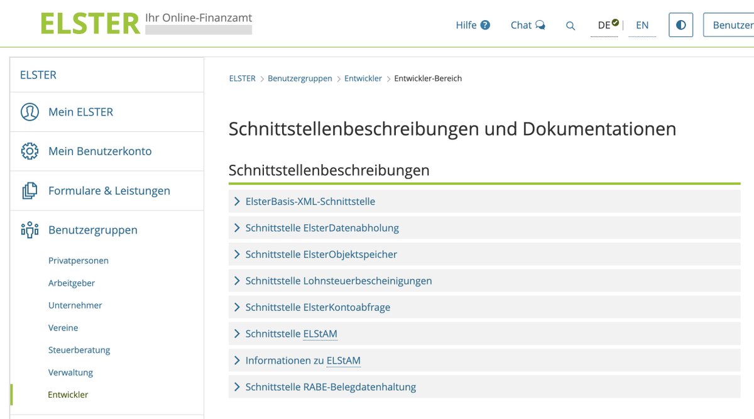
Task: Click the Mein ELSTER user icon
Action: [30, 112]
